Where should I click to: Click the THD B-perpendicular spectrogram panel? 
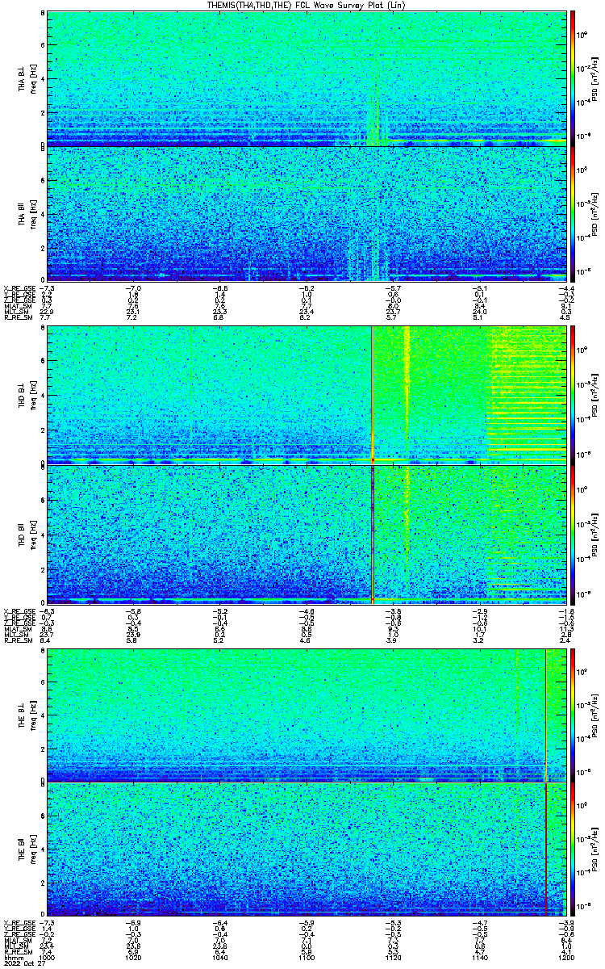(x=307, y=395)
